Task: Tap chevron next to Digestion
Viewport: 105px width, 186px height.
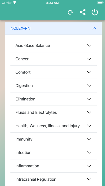Action: click(89, 86)
